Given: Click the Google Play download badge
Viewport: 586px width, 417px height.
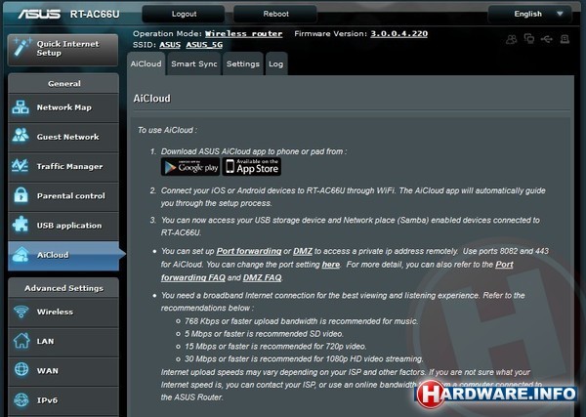Looking at the screenshot, I should [190, 167].
